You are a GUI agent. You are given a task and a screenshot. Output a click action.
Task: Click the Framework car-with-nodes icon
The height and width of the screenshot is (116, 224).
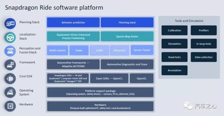click(10, 65)
